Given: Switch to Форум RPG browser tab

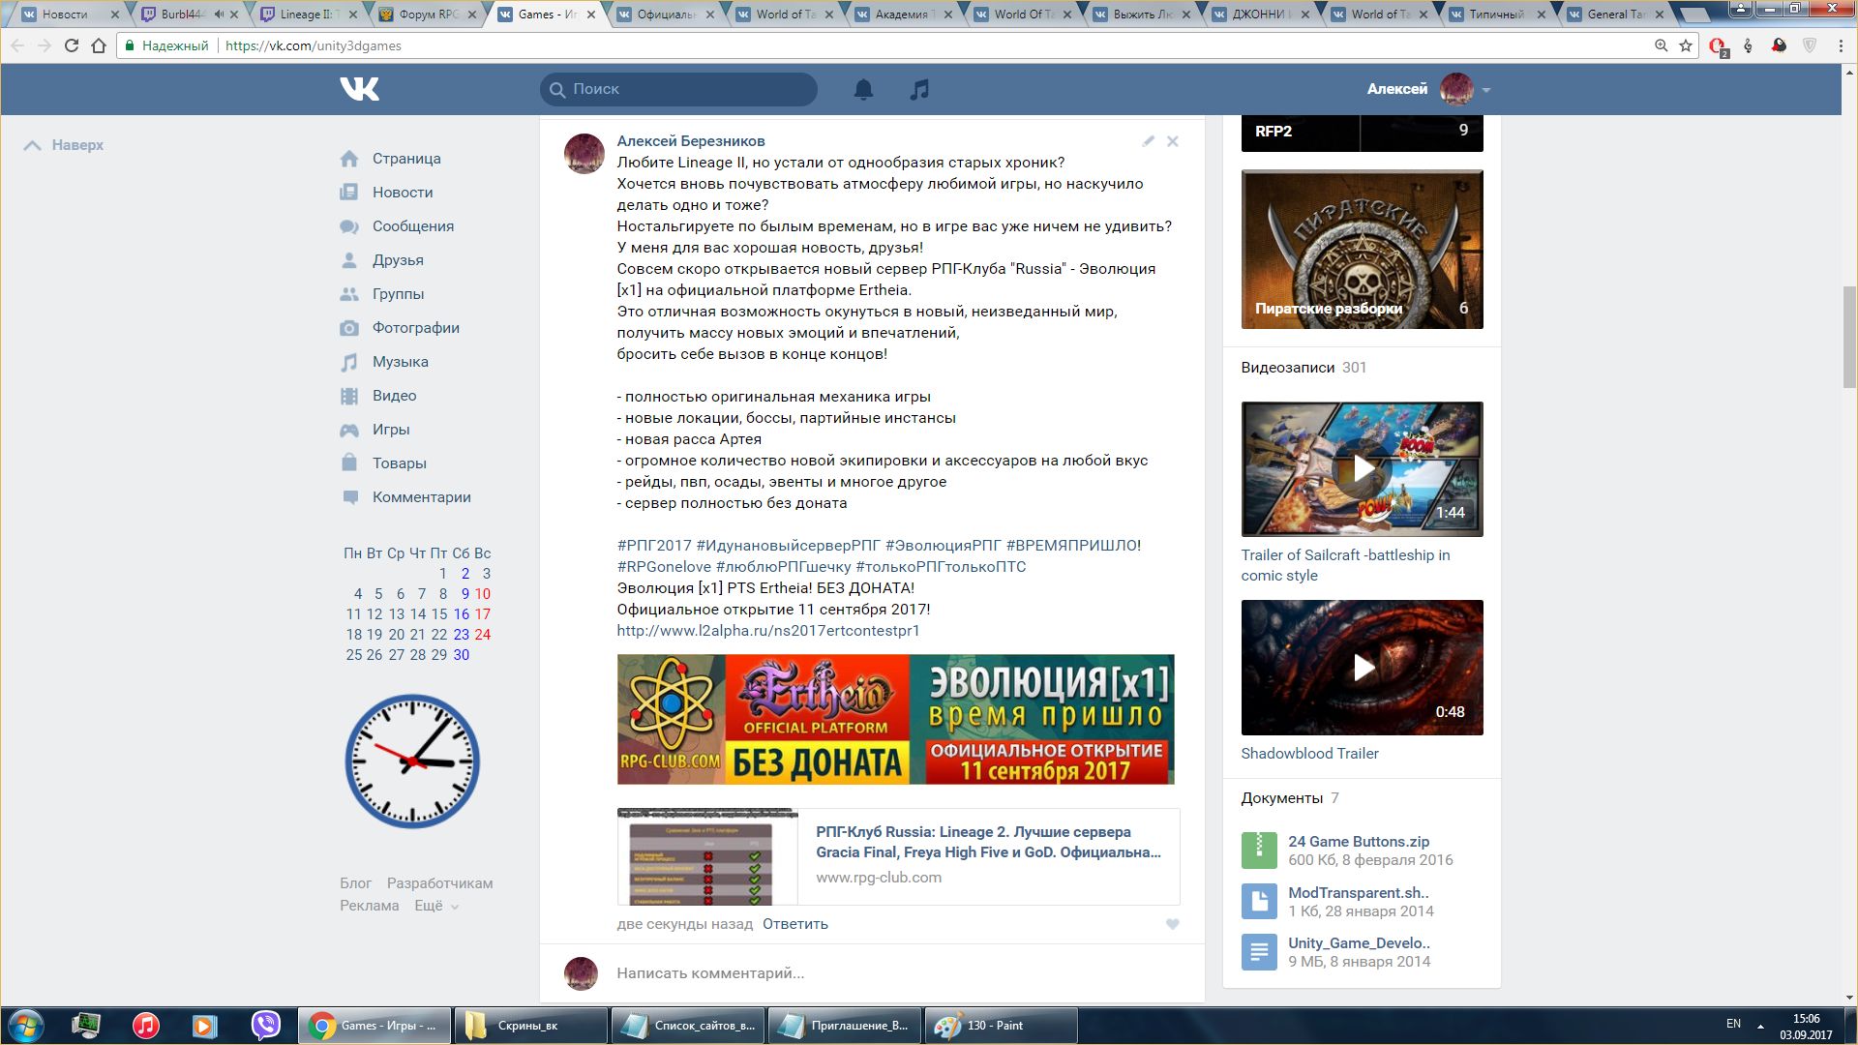Looking at the screenshot, I should point(426,14).
